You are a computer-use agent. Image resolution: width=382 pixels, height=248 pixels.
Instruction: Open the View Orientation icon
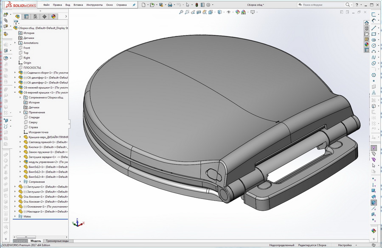pyautogui.click(x=210, y=12)
